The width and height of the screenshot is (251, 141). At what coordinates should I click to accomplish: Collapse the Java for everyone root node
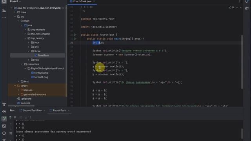click(x=11, y=8)
